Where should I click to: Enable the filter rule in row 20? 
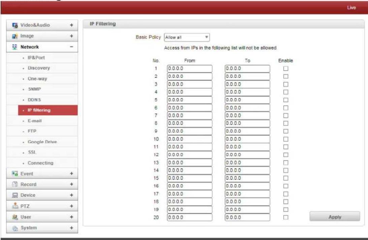click(x=286, y=217)
